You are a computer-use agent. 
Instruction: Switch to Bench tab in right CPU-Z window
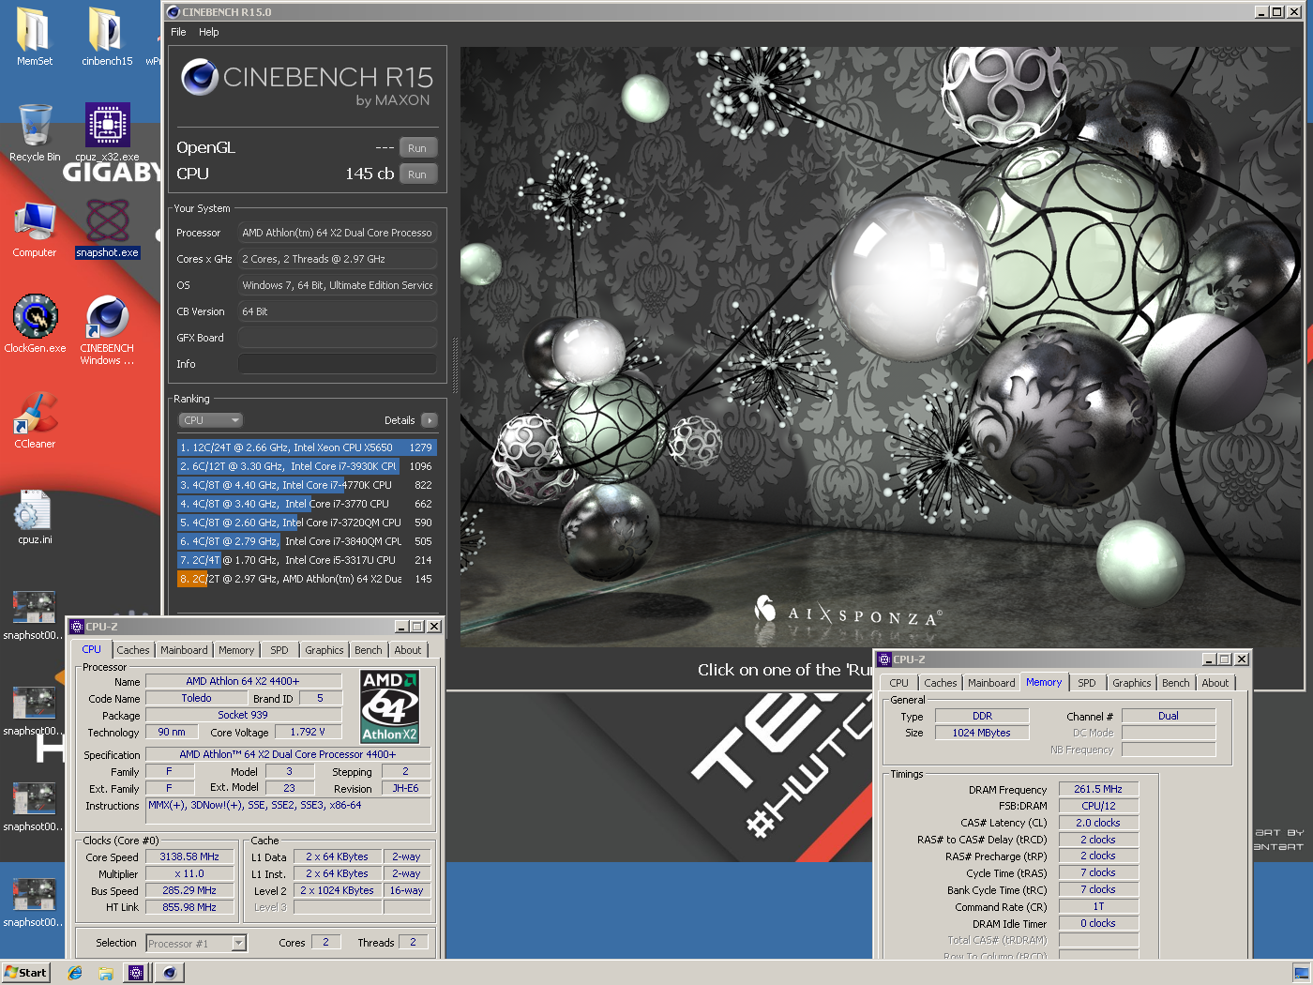pyautogui.click(x=1176, y=683)
